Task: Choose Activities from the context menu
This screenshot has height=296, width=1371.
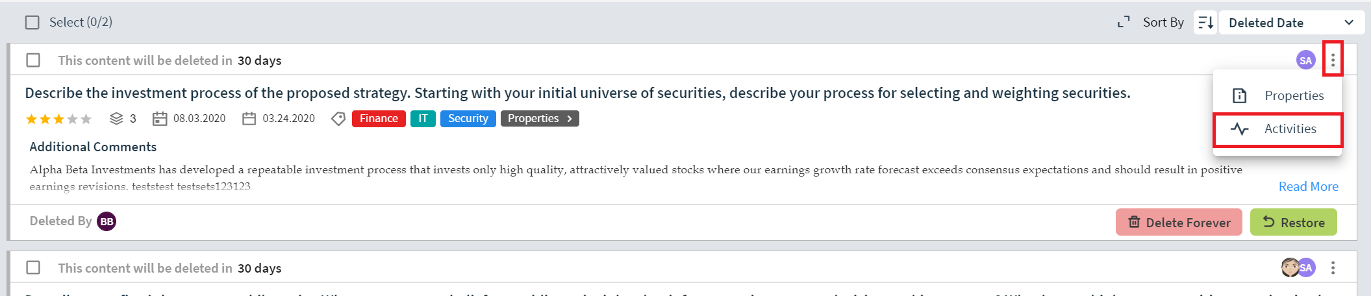Action: pos(1277,129)
